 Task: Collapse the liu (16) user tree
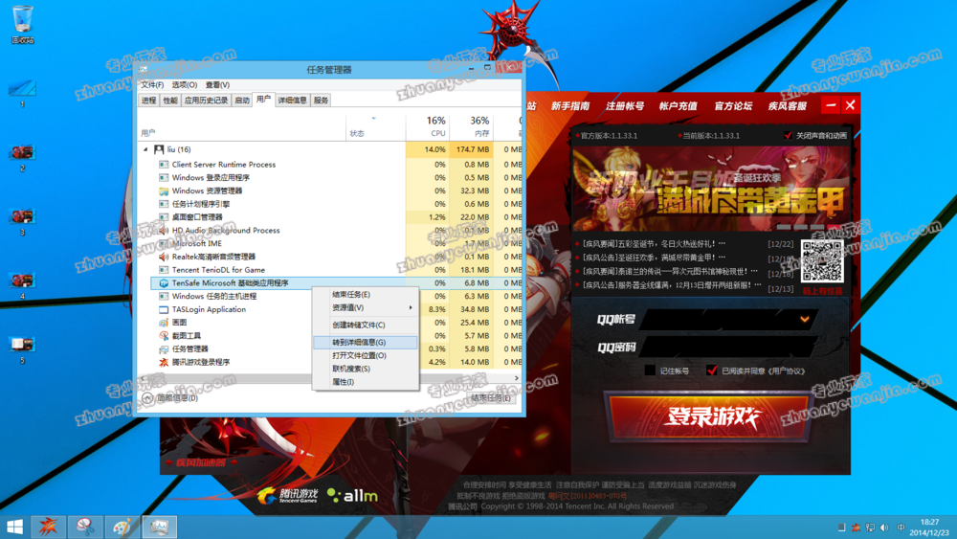(x=145, y=149)
